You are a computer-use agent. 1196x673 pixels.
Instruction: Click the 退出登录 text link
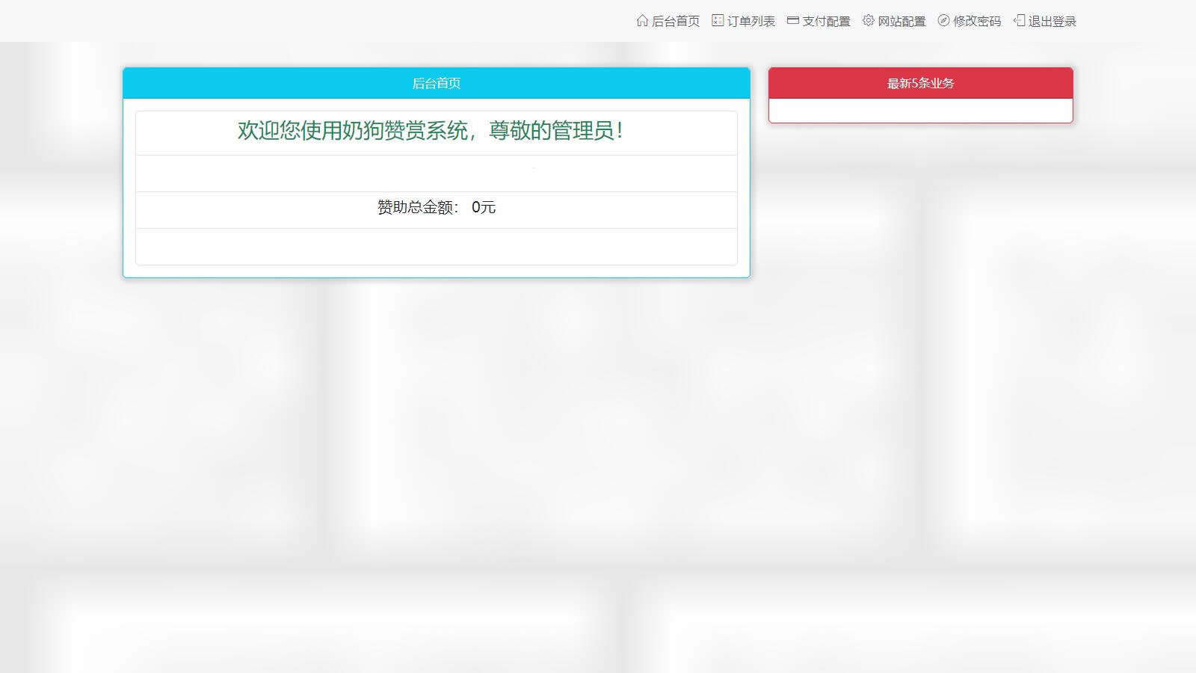(1052, 22)
